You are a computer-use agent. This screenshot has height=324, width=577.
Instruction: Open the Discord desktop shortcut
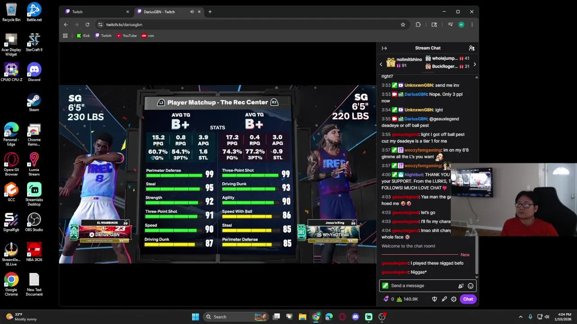[x=34, y=72]
